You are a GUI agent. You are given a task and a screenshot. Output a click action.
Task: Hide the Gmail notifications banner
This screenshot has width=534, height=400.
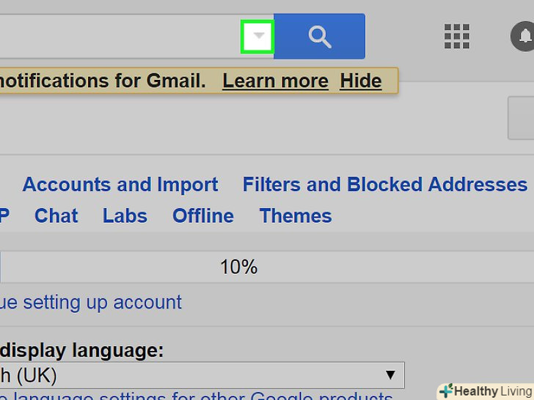click(360, 81)
